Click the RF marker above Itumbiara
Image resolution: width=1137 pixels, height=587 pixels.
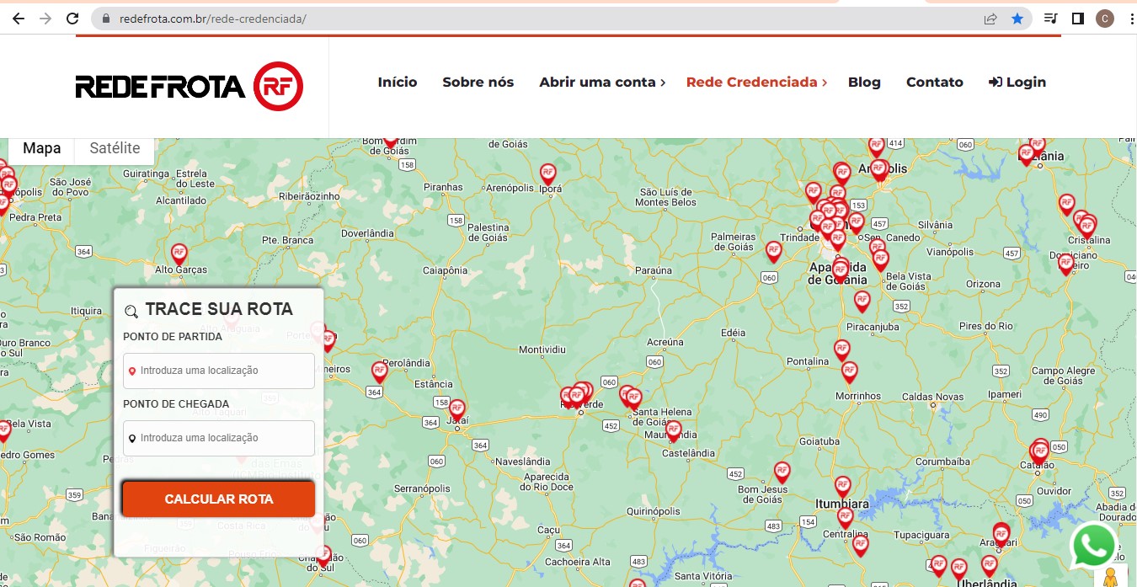(x=842, y=488)
